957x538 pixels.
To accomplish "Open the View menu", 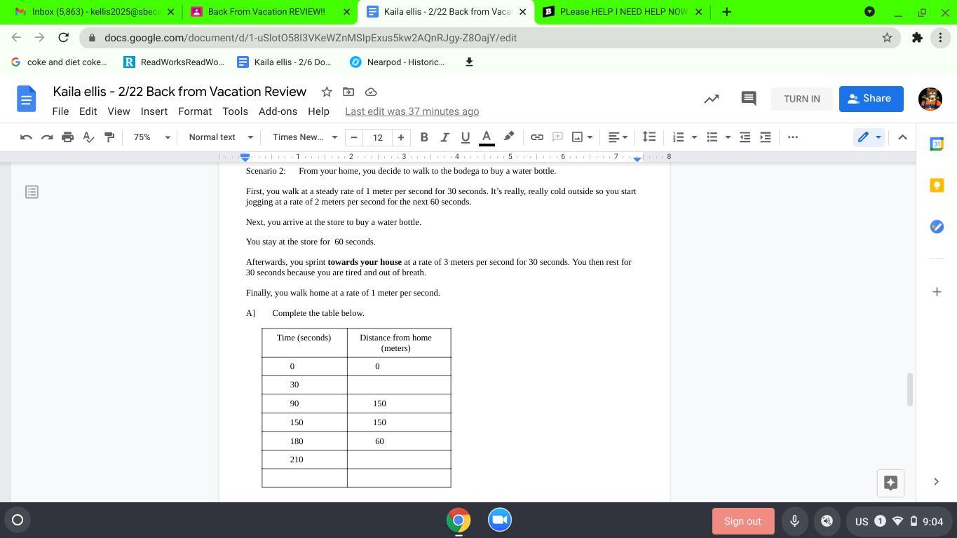I will click(x=118, y=111).
